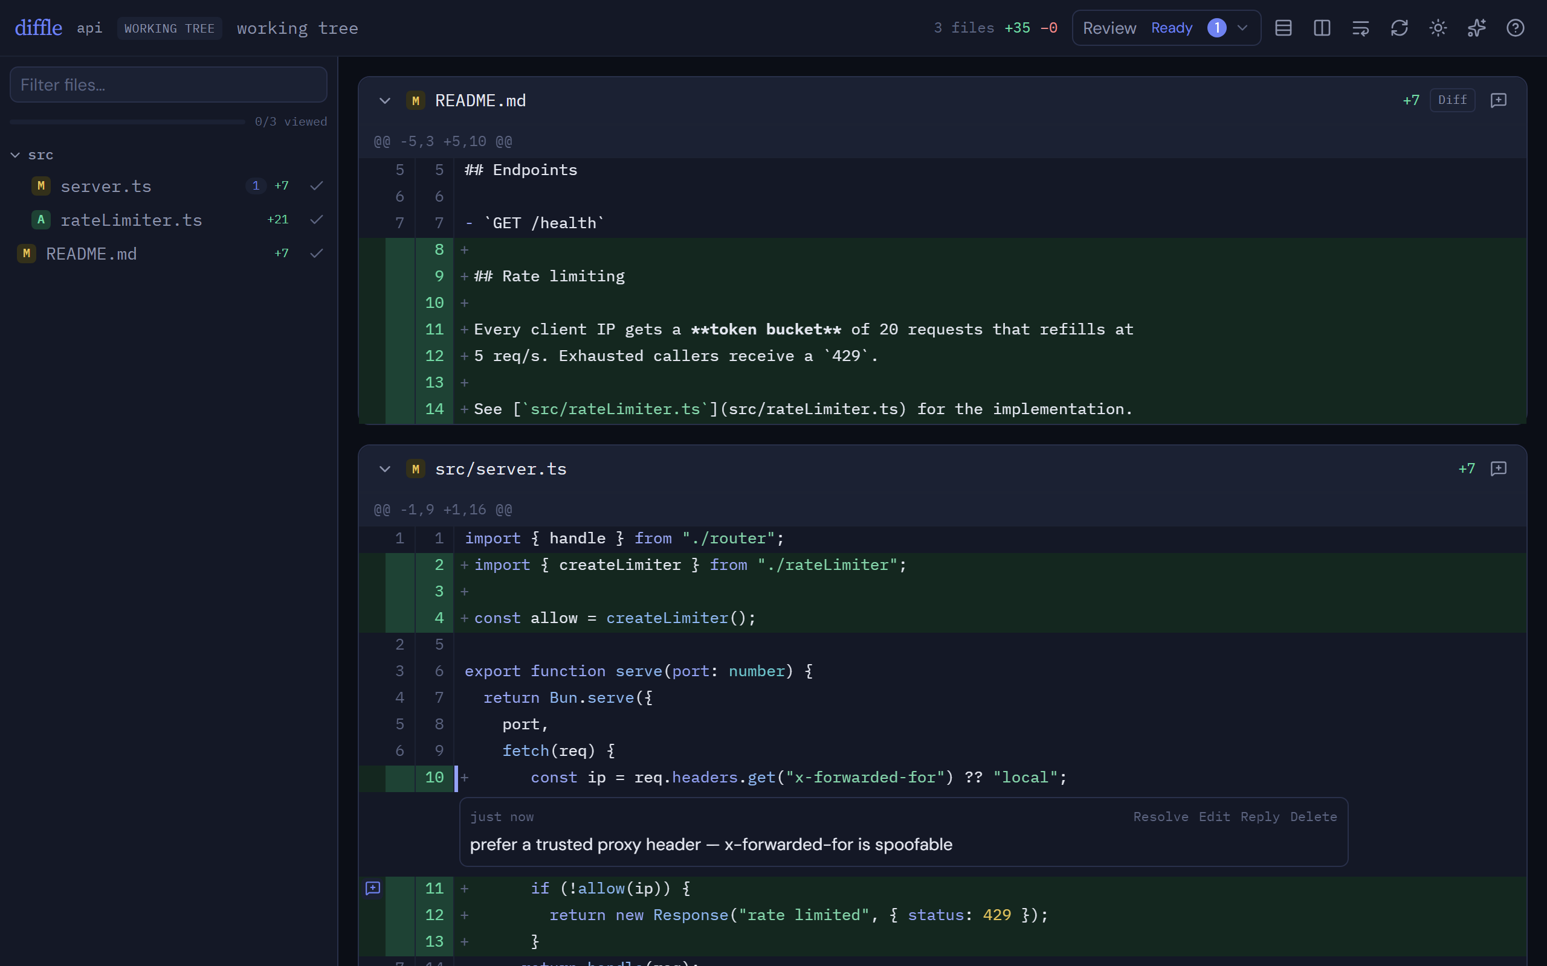Collapse the README.md diff card

click(x=385, y=101)
